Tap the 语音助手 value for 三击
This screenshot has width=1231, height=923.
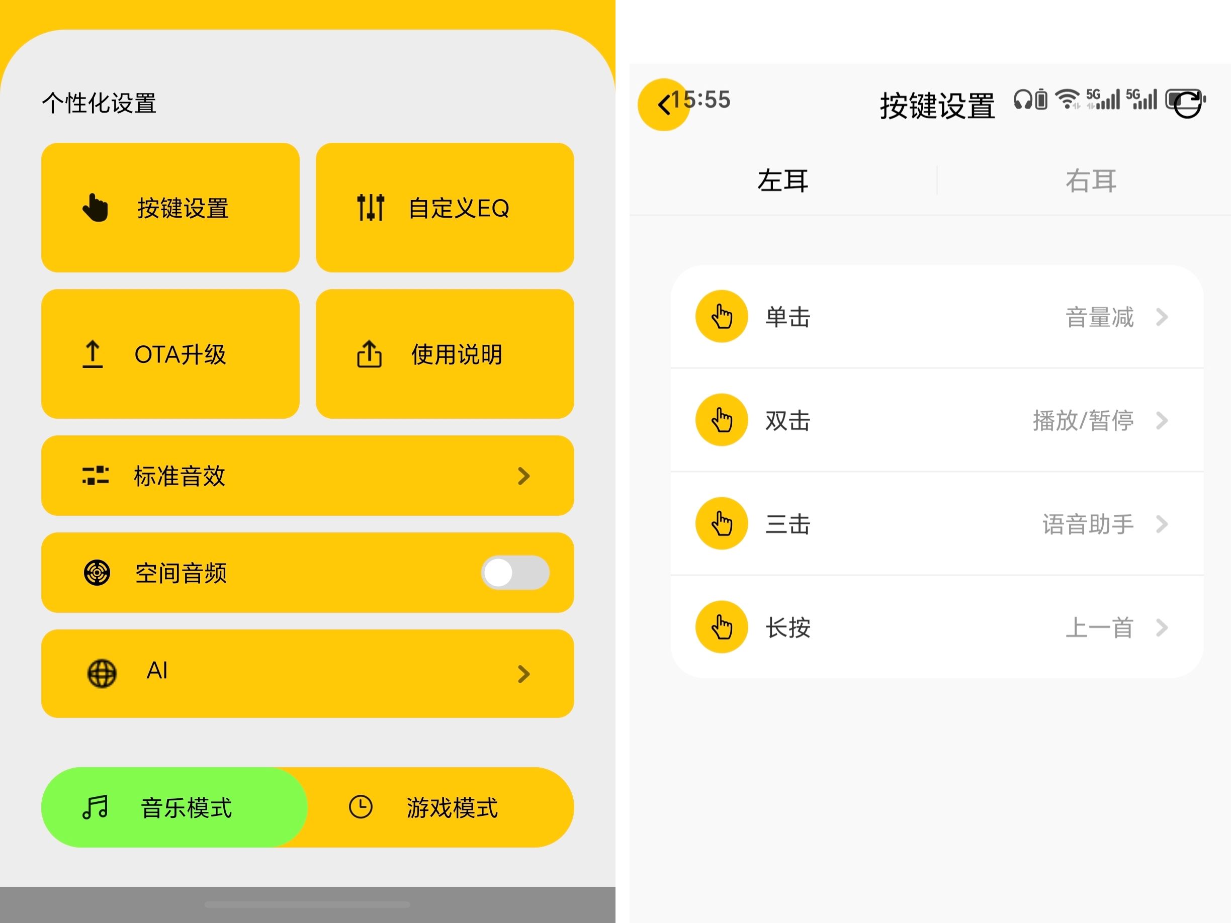pos(1088,524)
